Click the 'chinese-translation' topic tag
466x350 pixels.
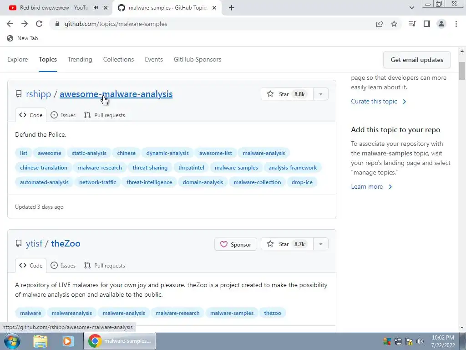point(43,168)
